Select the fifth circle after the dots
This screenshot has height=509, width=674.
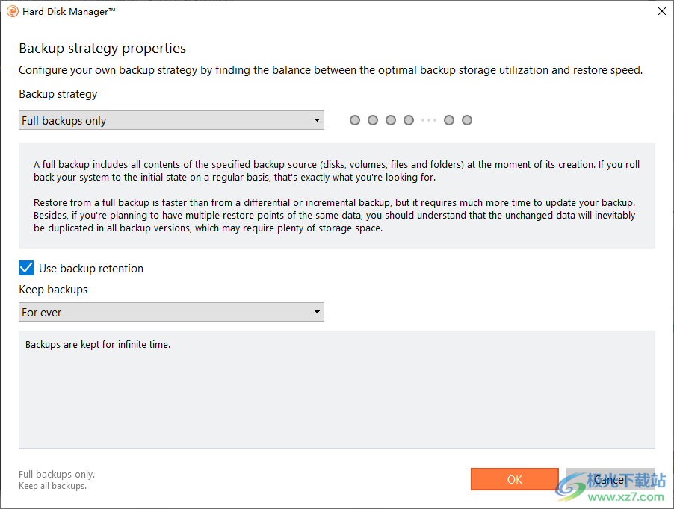tap(449, 120)
